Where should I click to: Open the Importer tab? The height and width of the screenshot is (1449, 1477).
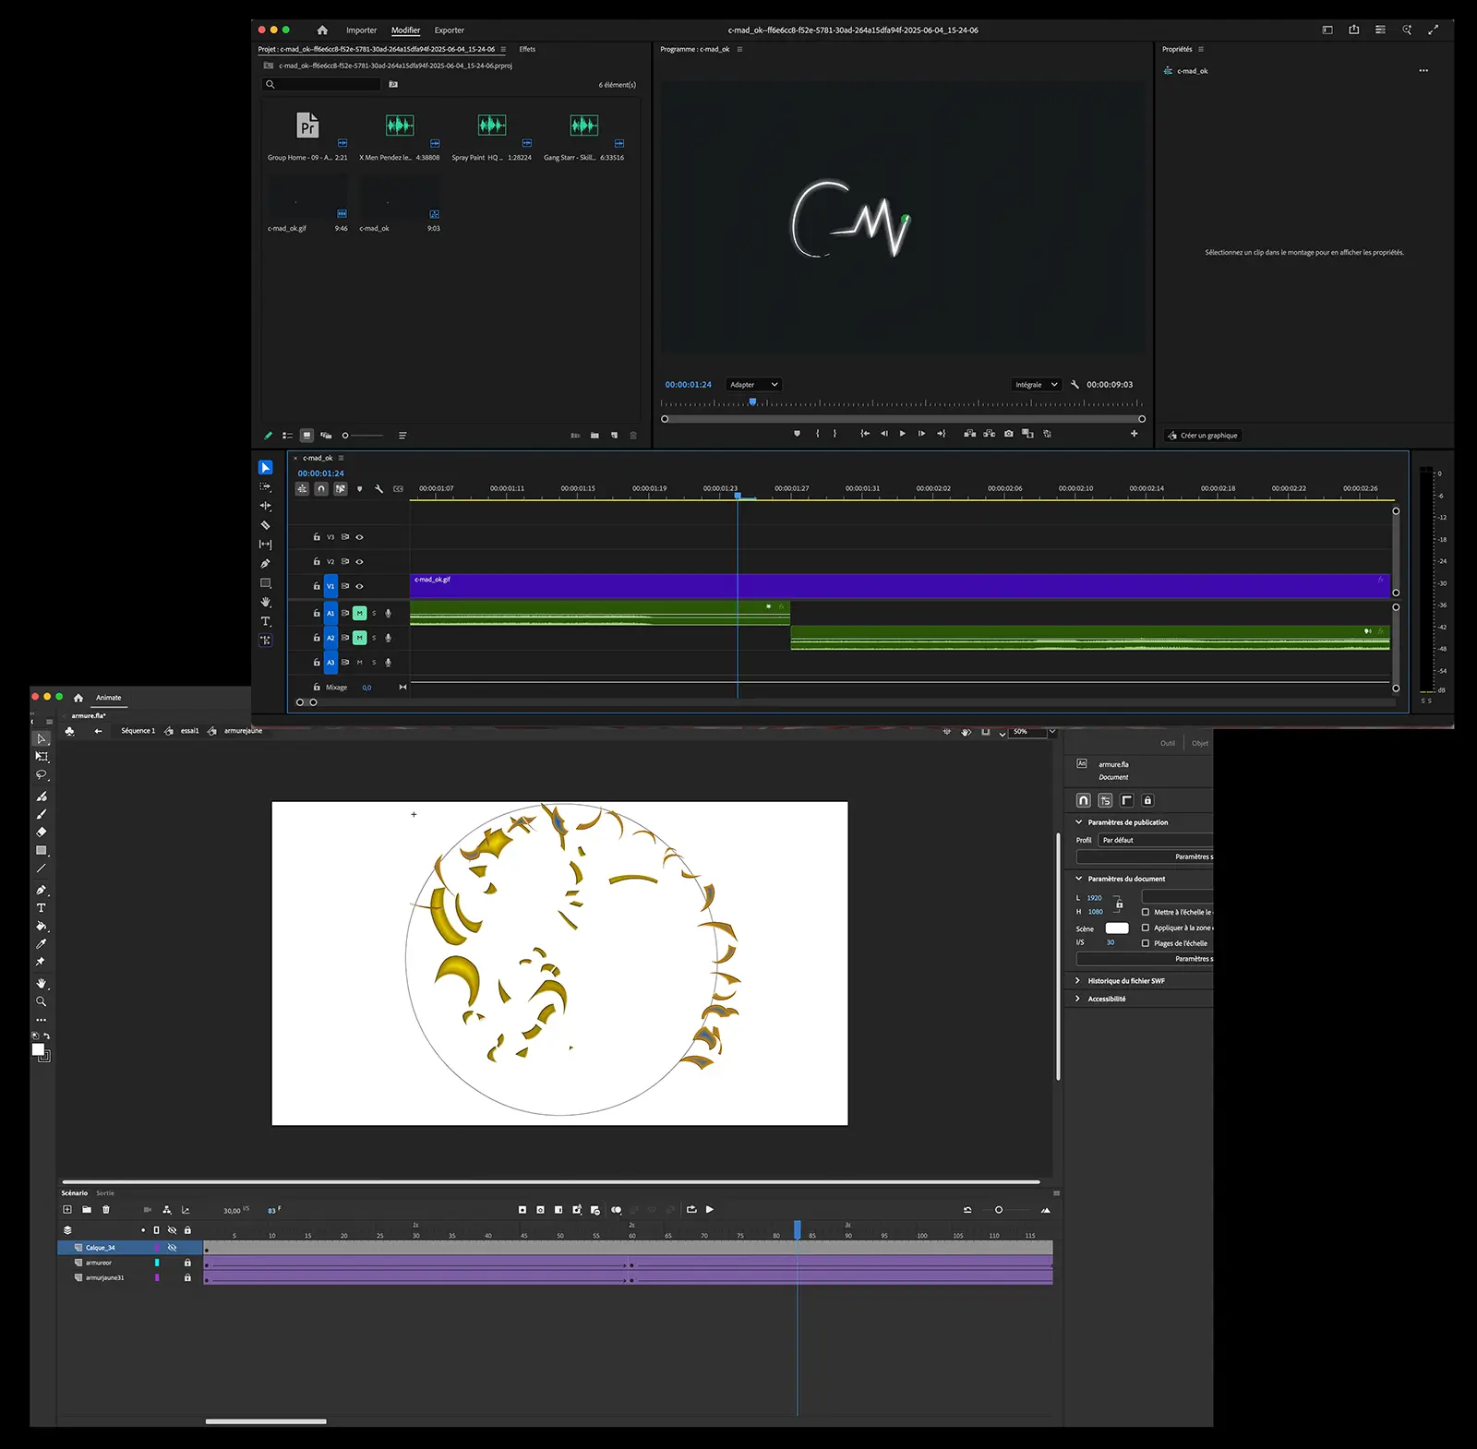click(x=361, y=30)
